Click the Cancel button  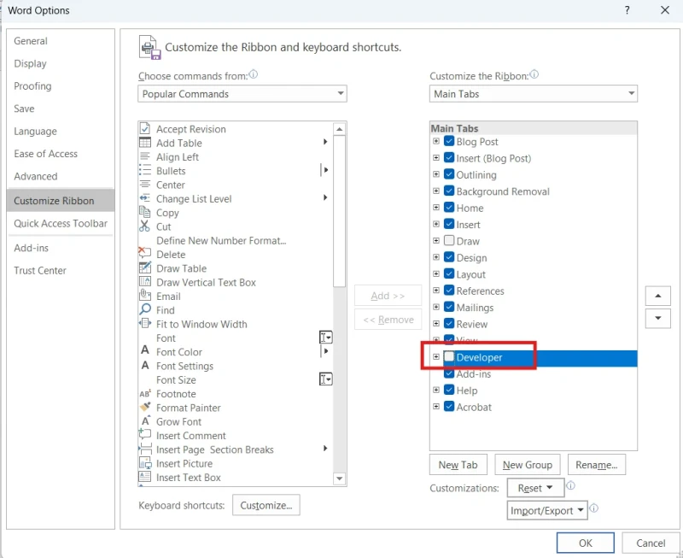point(651,543)
